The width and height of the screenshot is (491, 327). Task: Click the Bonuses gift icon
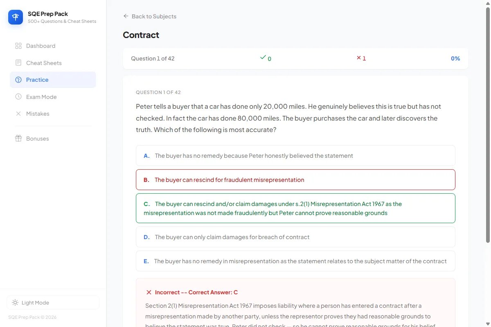18,139
